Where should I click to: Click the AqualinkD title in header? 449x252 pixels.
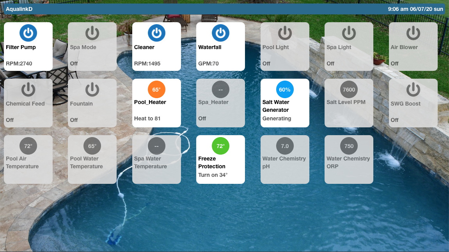click(x=19, y=9)
